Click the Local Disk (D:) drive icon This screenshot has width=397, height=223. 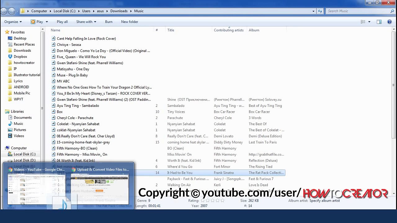click(10, 160)
